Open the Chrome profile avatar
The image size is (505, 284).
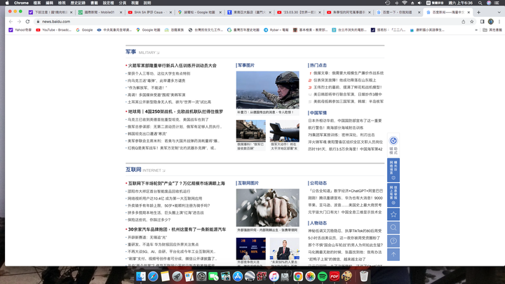[x=490, y=22]
